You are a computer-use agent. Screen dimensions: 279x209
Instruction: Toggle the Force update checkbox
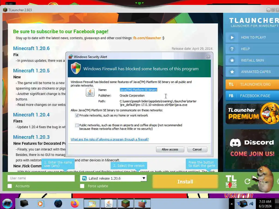82,186
